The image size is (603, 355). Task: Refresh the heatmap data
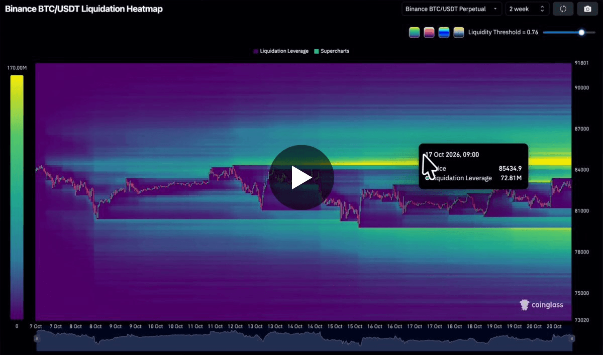point(563,9)
